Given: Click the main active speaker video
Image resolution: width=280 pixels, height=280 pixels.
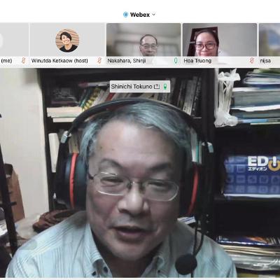Looking at the screenshot, I should pos(140,173).
